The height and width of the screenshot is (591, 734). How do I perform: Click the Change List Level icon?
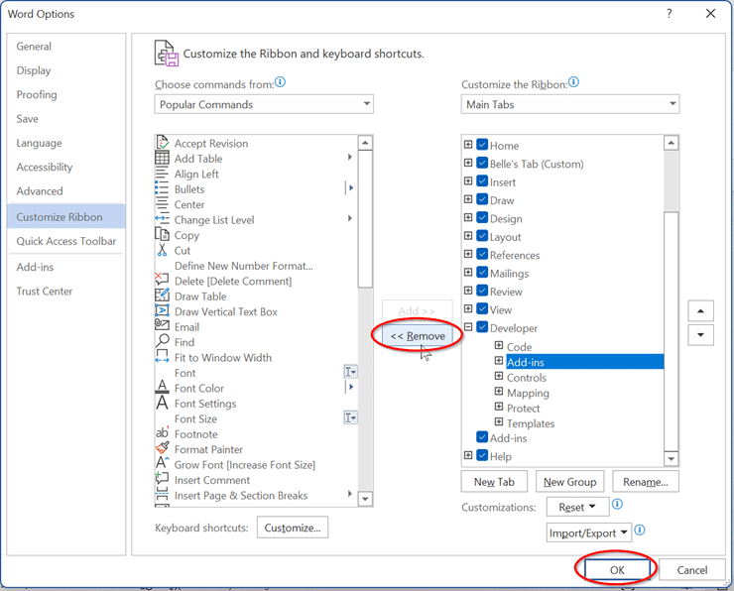click(x=162, y=219)
